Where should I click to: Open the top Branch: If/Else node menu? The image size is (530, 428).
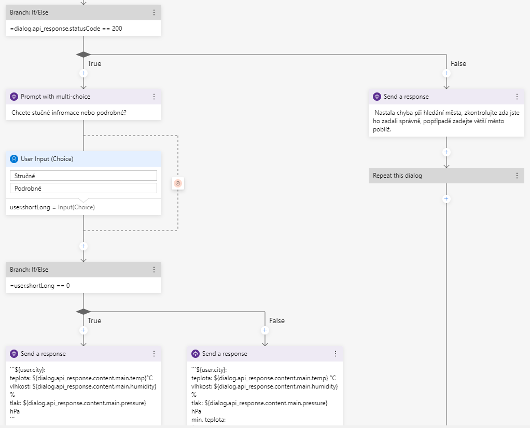point(154,12)
